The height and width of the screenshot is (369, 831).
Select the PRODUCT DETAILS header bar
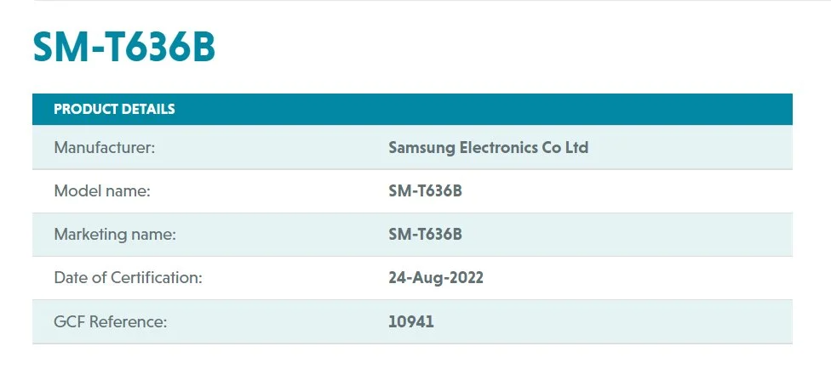412,110
